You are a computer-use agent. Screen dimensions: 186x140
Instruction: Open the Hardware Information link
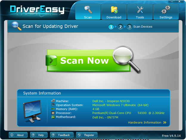coord(145,122)
